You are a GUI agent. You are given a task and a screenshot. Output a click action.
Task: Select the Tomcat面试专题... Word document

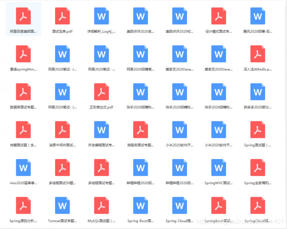click(x=62, y=206)
